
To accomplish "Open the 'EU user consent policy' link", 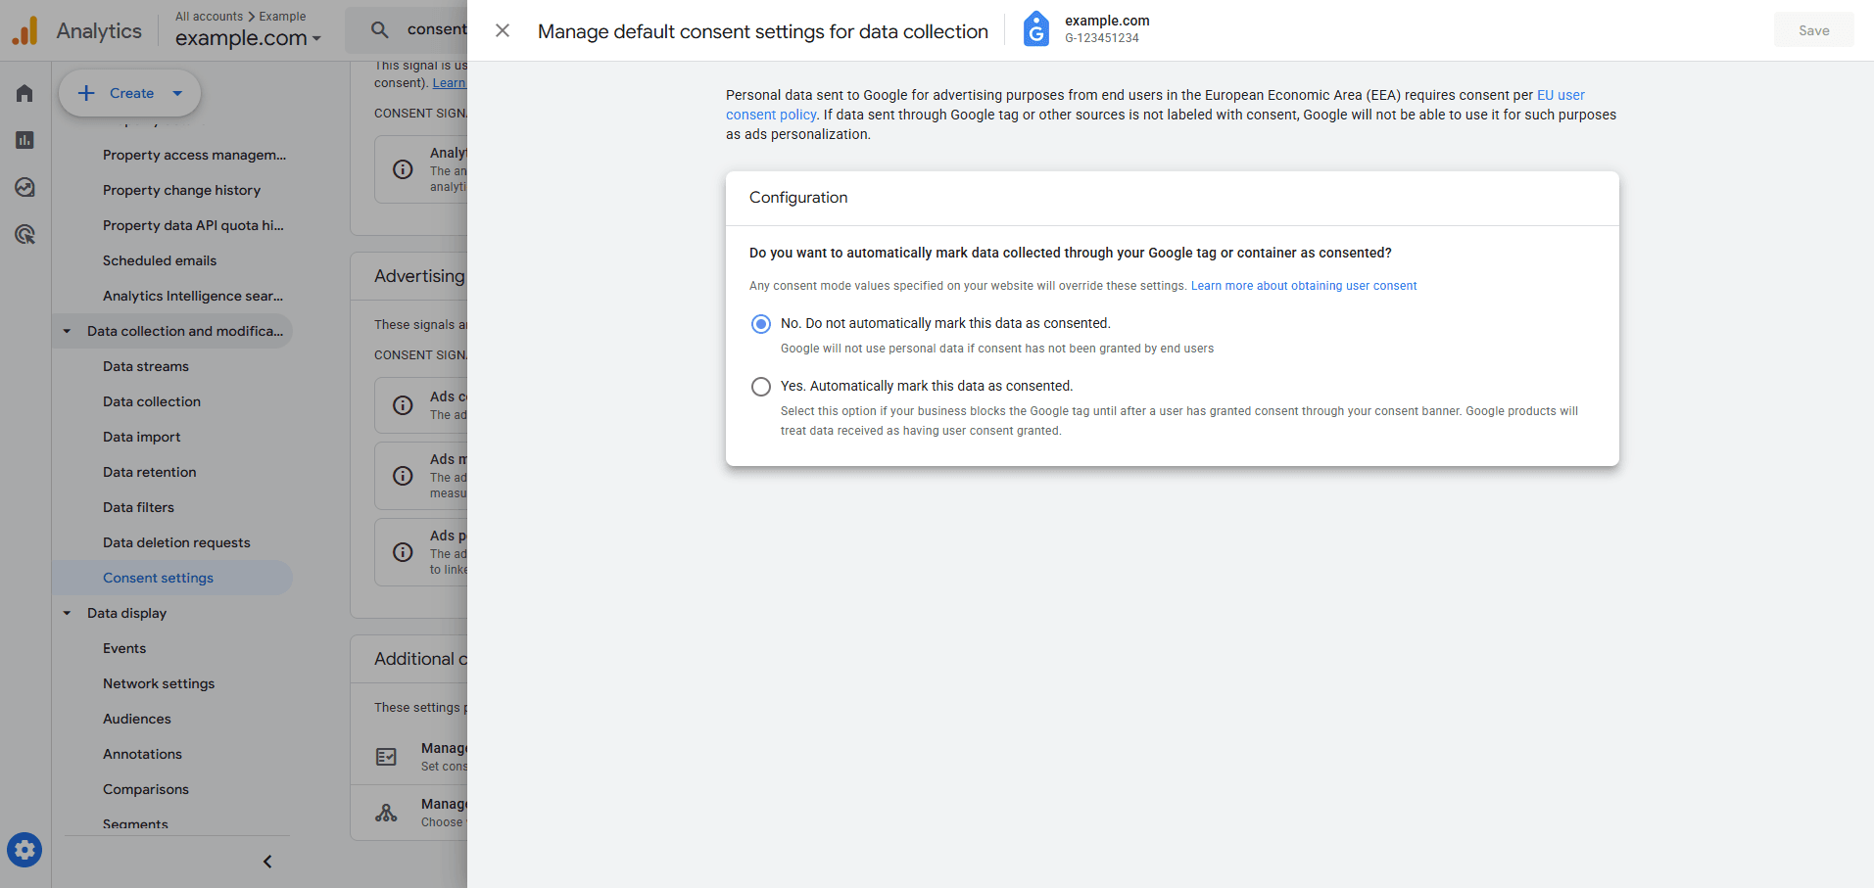I will pyautogui.click(x=1560, y=95).
